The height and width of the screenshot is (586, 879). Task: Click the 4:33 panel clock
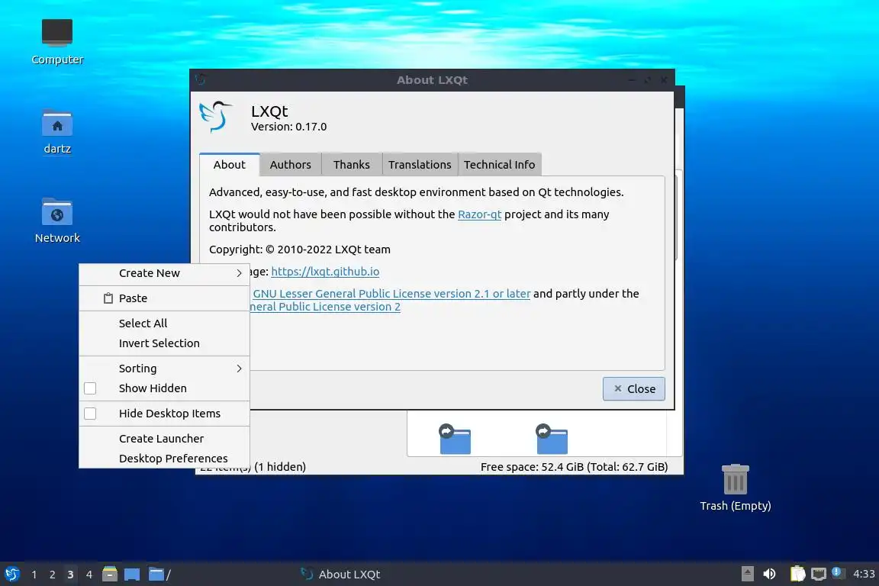click(863, 574)
